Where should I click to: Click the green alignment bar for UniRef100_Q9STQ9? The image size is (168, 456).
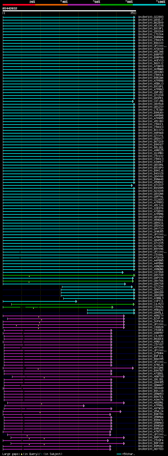point(69,275)
